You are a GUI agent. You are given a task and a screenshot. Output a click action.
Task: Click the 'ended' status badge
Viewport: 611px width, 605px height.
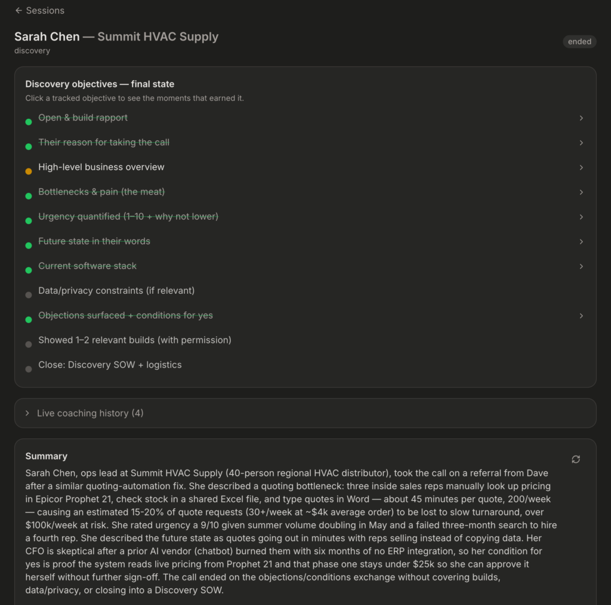click(579, 41)
